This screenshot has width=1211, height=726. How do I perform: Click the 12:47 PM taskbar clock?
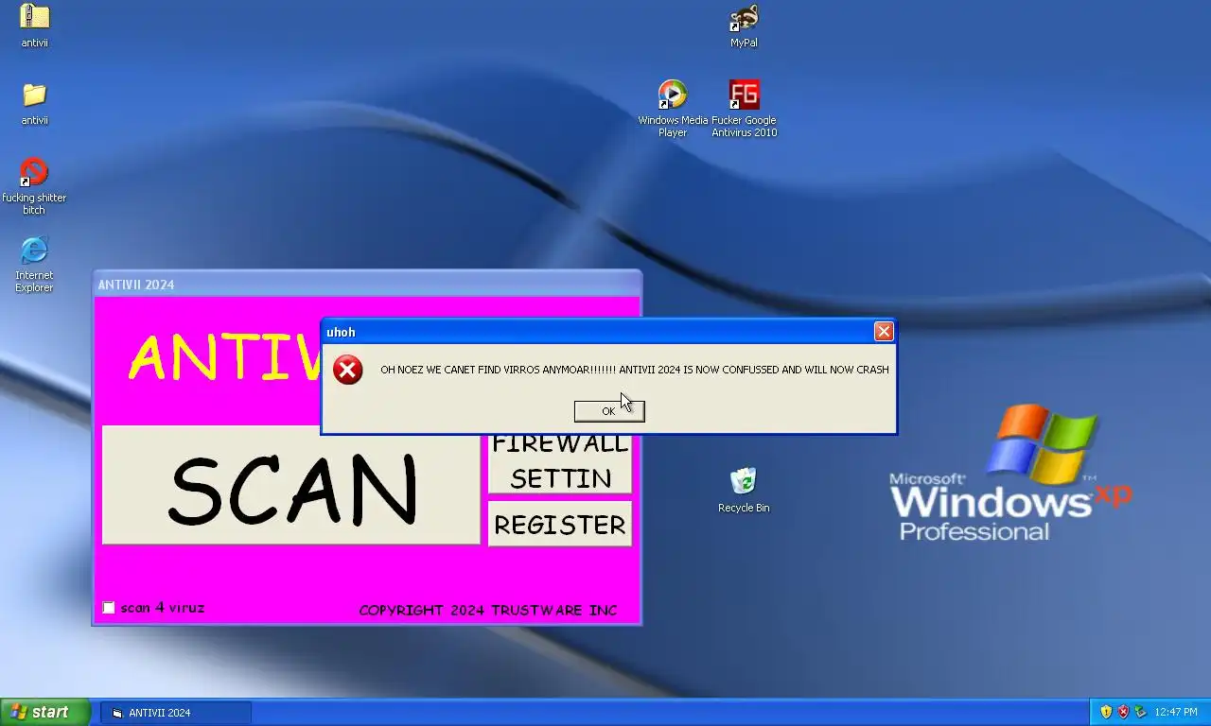[1176, 712]
